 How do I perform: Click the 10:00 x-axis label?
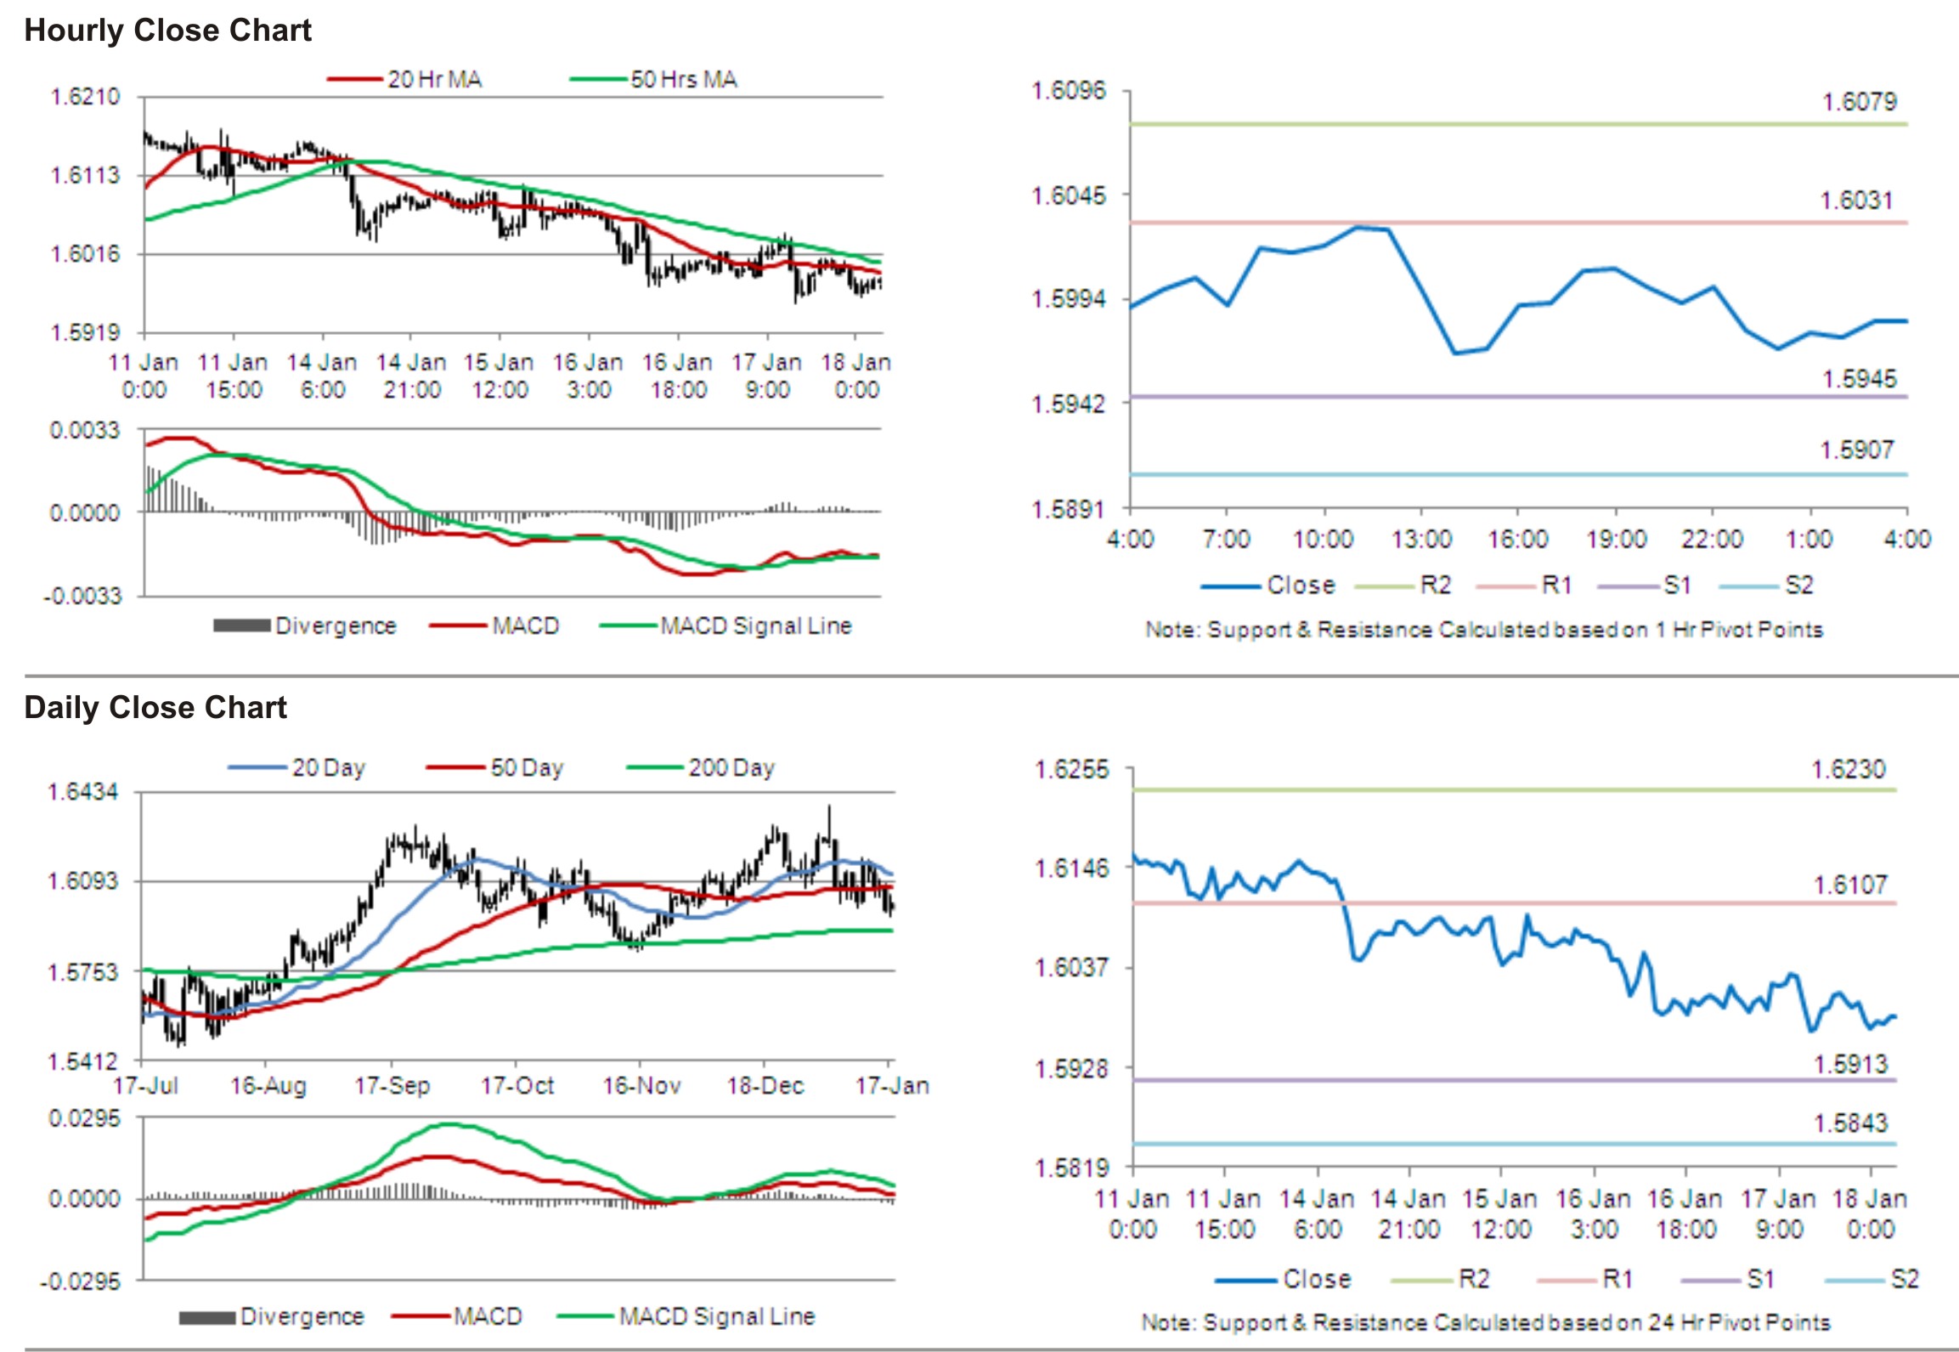tap(1323, 540)
